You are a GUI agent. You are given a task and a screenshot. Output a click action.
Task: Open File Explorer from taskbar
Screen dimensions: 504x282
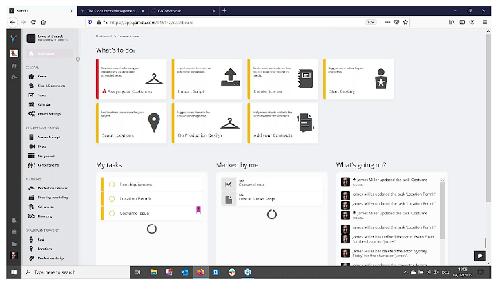(154, 272)
